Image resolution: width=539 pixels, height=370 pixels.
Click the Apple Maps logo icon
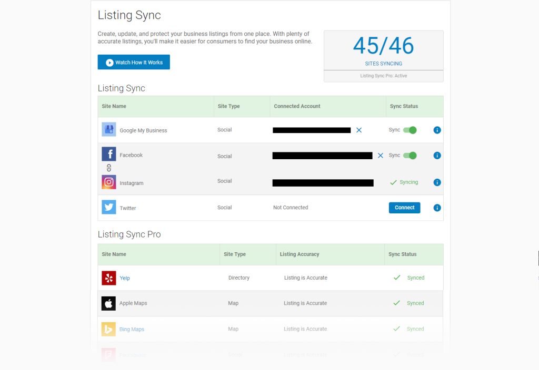click(x=108, y=303)
